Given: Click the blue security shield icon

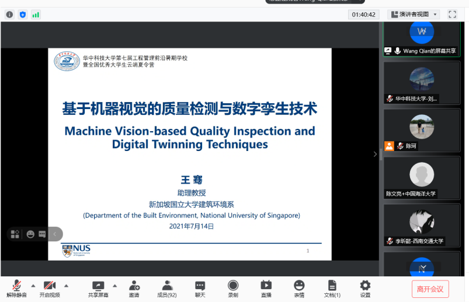Looking at the screenshot, I should [x=23, y=14].
